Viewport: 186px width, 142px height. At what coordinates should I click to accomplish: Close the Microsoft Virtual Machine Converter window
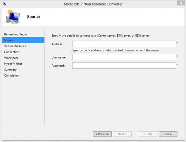tap(181, 3)
